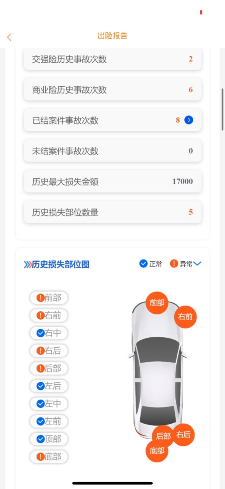Tap the orange 右前 marker on the car
This screenshot has width=225, height=489.
tap(185, 317)
